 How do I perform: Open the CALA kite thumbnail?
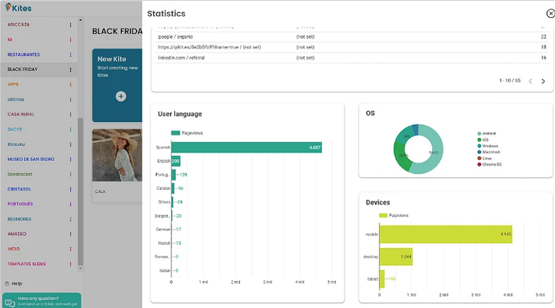[x=117, y=155]
